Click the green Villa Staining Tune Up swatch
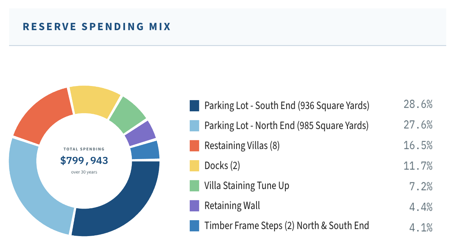Screen dimensions: 452x248 [194, 186]
